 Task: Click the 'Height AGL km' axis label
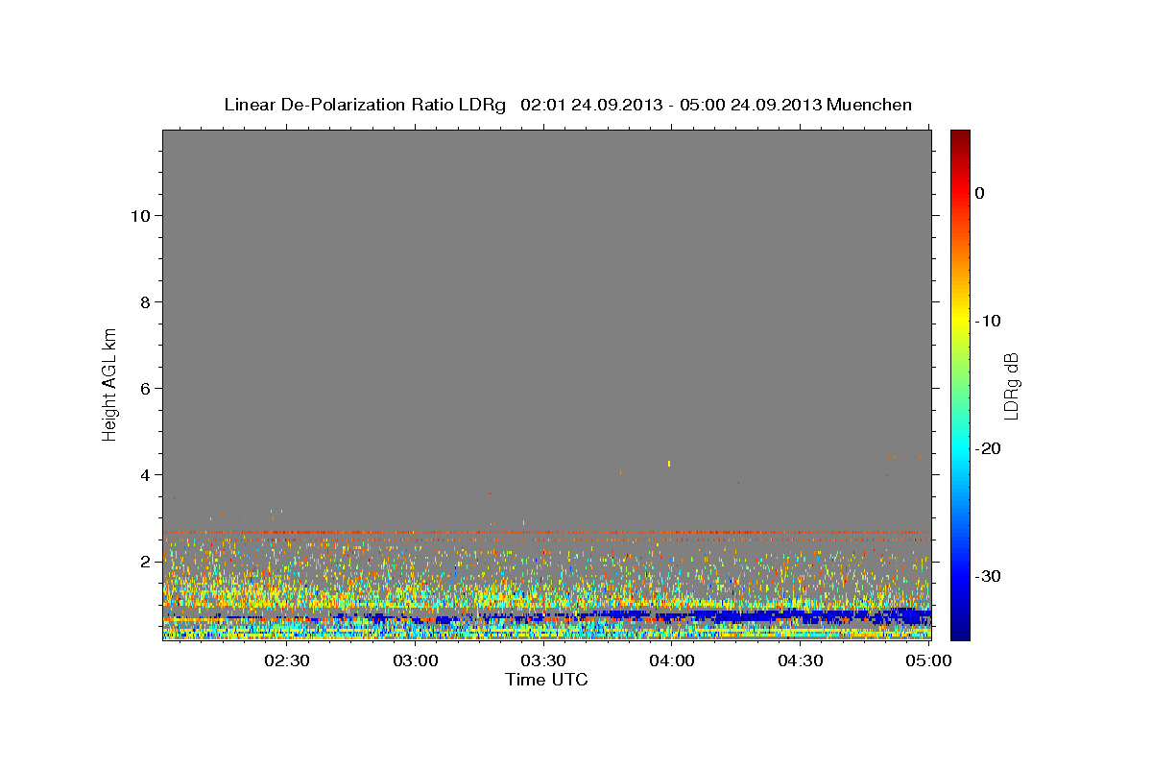(109, 383)
